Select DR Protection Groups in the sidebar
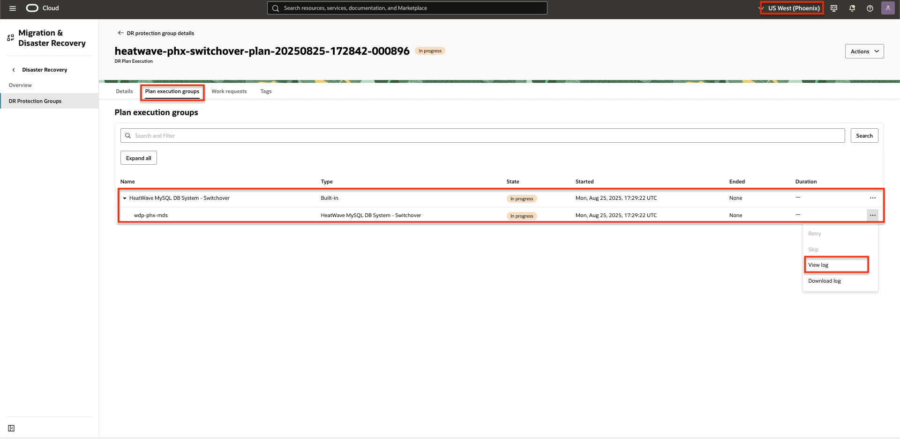The width and height of the screenshot is (900, 439). (49, 101)
